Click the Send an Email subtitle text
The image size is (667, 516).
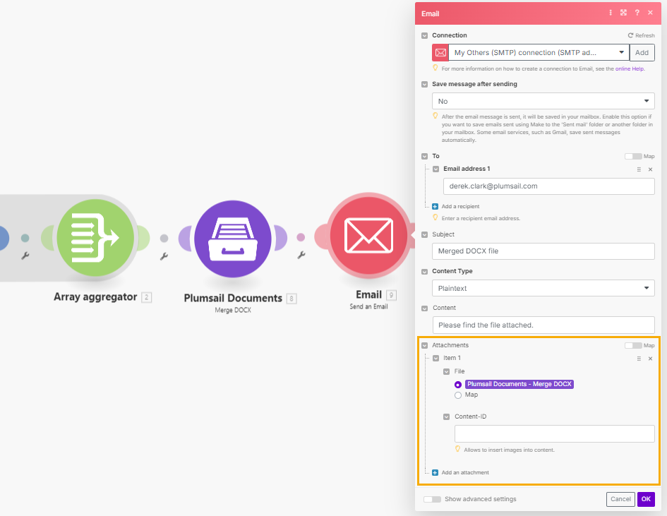(368, 307)
